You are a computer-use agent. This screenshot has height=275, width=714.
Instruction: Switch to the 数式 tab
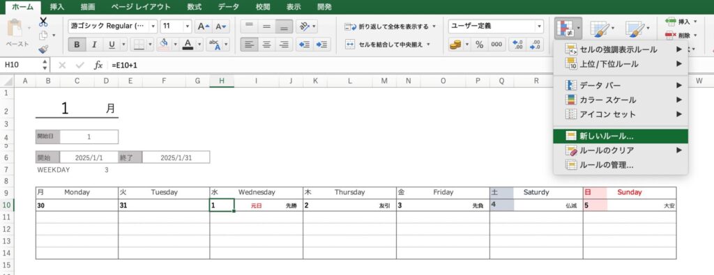pyautogui.click(x=195, y=7)
